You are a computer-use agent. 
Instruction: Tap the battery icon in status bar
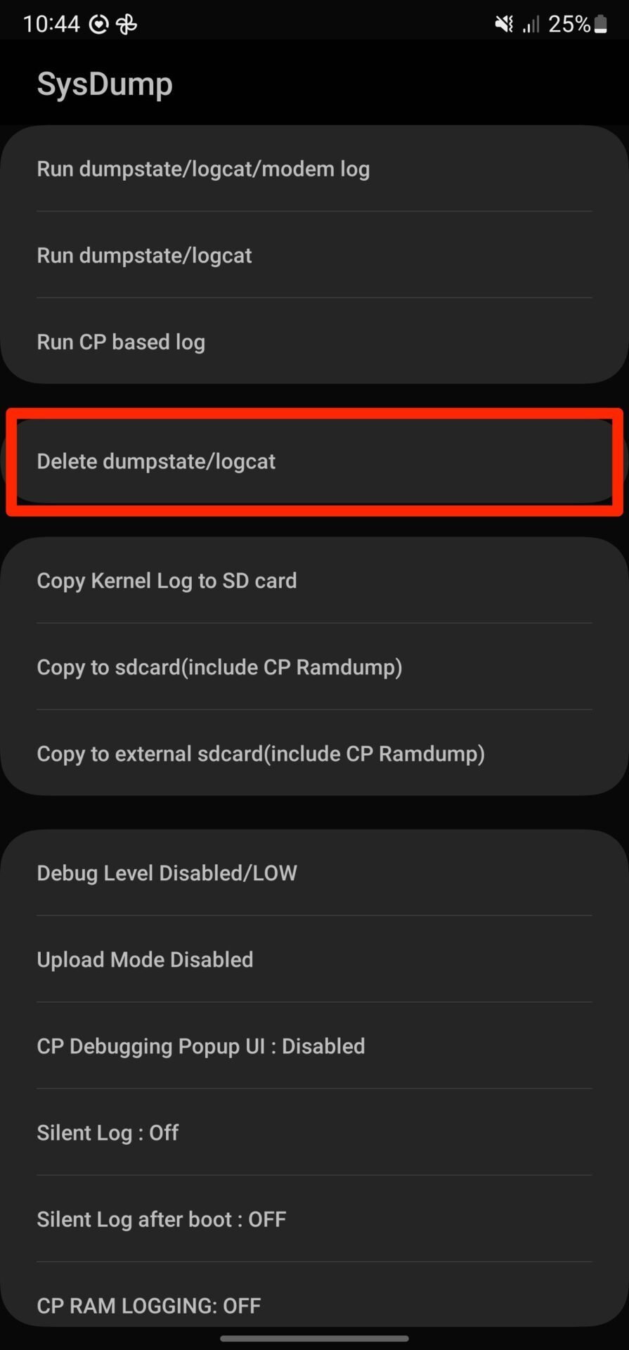tap(600, 25)
